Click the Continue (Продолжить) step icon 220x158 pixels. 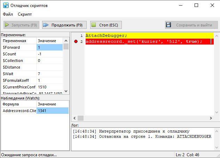tap(46, 25)
